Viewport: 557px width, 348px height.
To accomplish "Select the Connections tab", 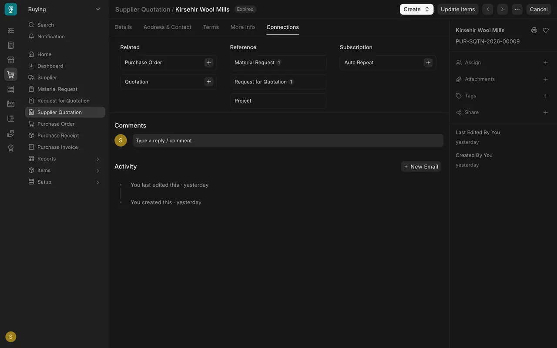I will click(x=283, y=27).
